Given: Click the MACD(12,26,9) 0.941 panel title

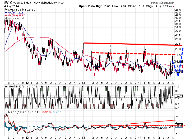Looking at the screenshot, I should 24,112.
